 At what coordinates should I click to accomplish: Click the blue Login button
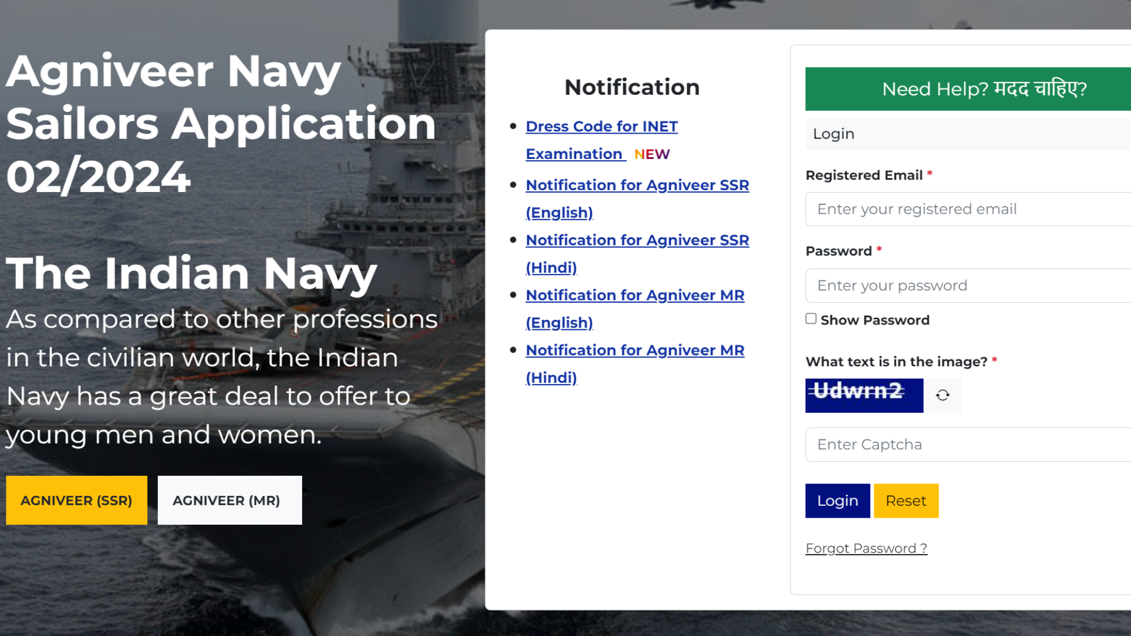tap(838, 501)
